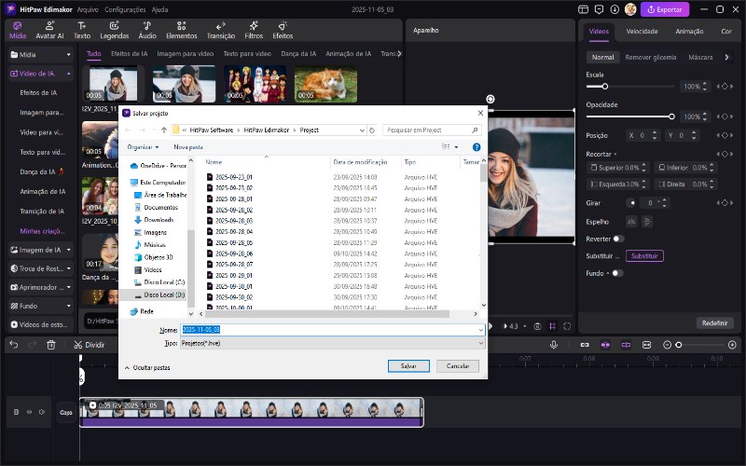Click the microphone record icon

click(x=553, y=345)
